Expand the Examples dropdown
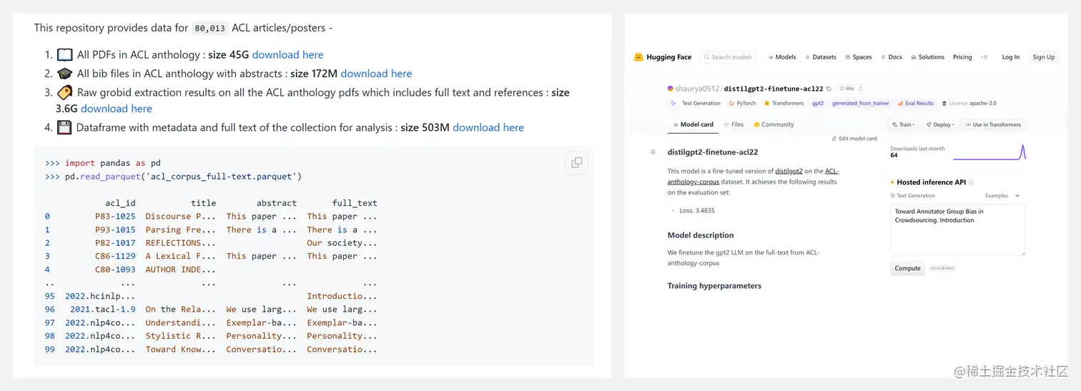 pyautogui.click(x=1002, y=195)
